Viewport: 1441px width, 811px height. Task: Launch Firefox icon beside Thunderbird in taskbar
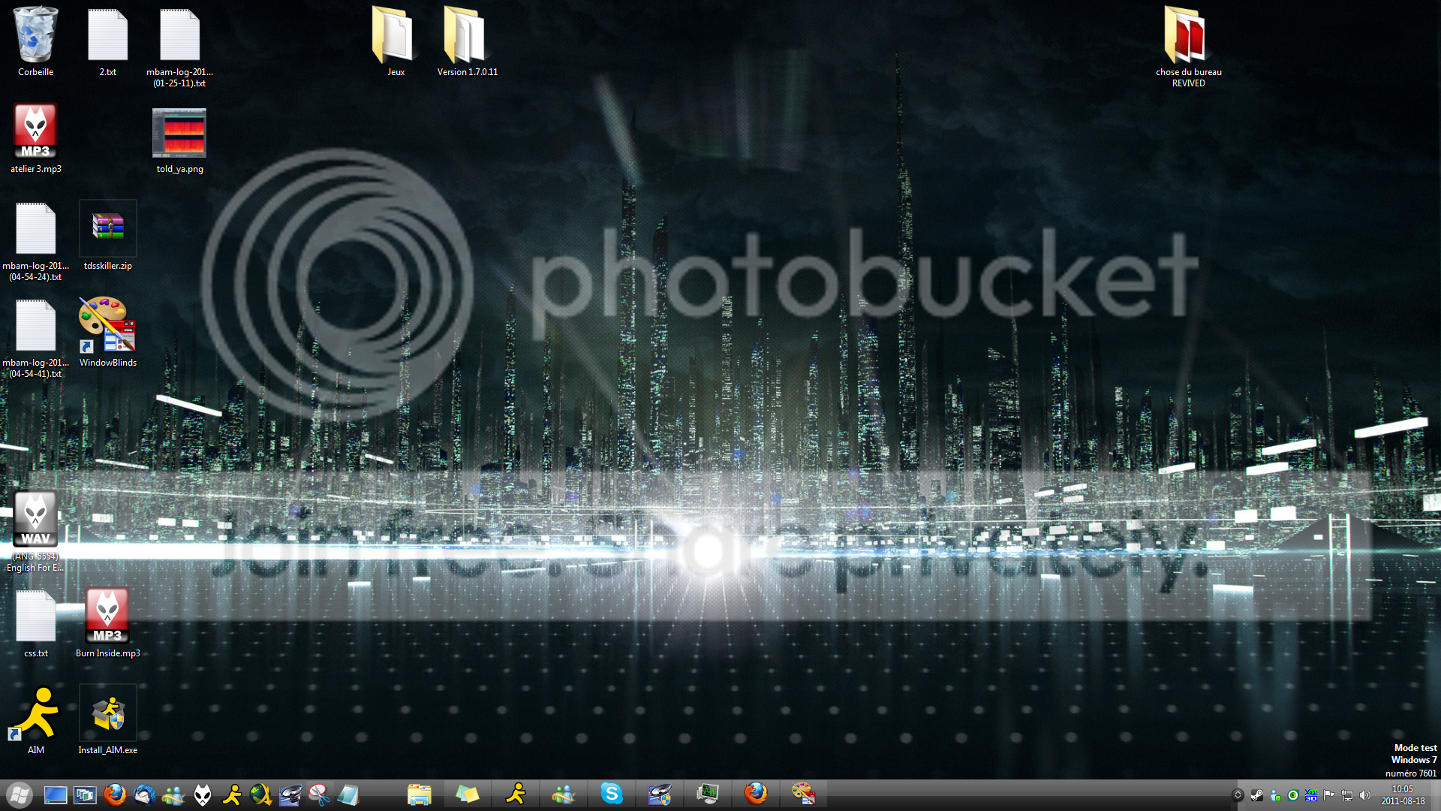click(x=115, y=794)
